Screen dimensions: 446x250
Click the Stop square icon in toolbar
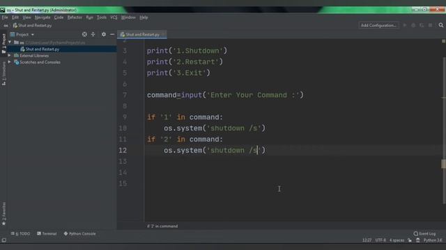pyautogui.click(x=431, y=25)
